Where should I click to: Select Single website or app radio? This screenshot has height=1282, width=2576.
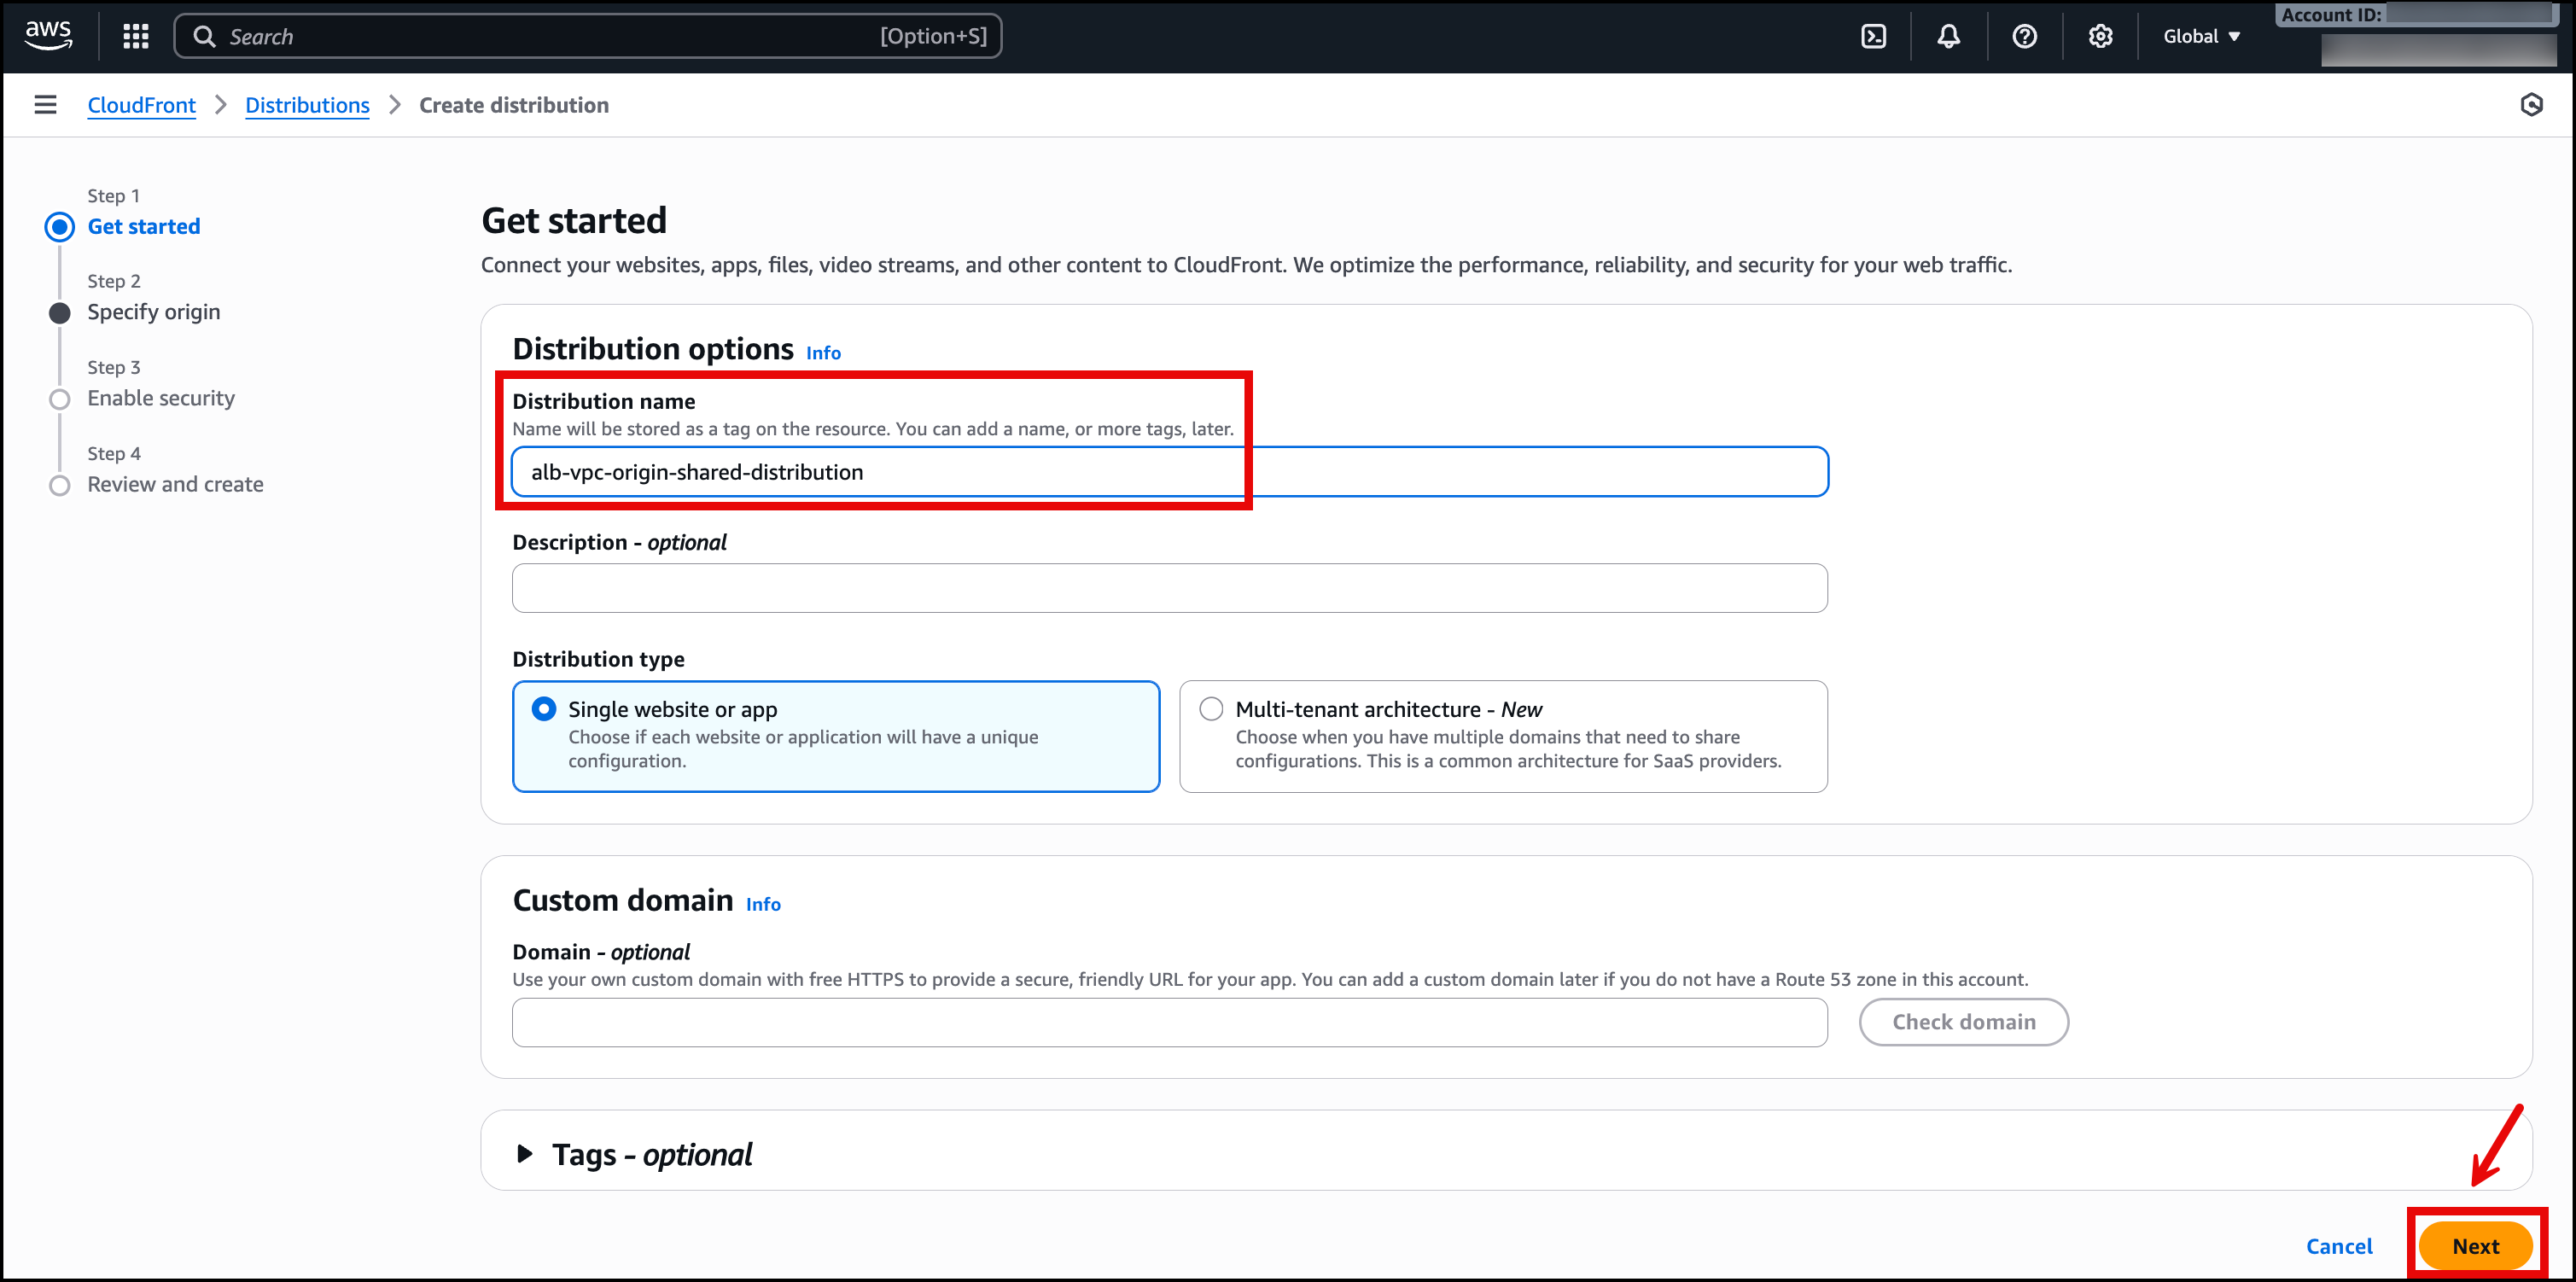544,709
